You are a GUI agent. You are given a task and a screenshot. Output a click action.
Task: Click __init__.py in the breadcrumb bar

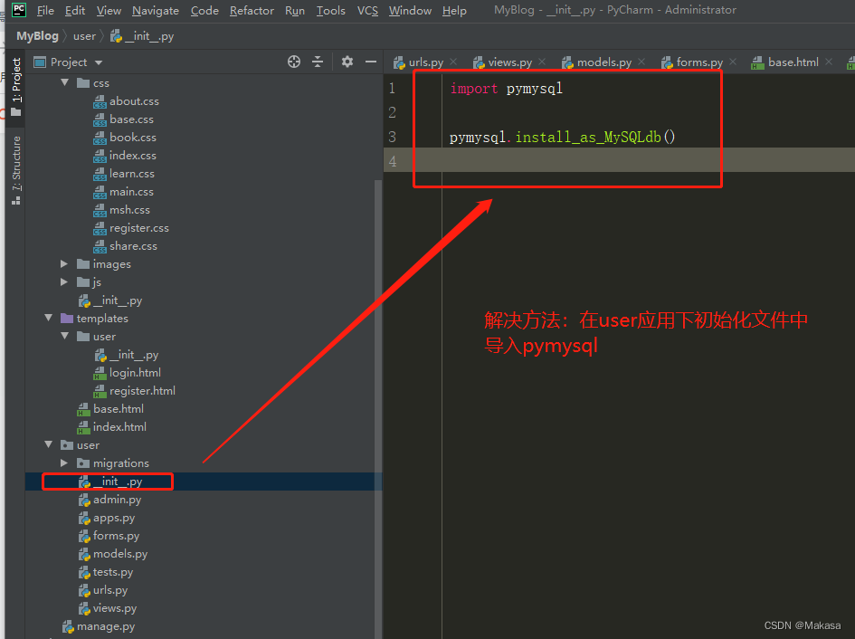click(x=142, y=36)
